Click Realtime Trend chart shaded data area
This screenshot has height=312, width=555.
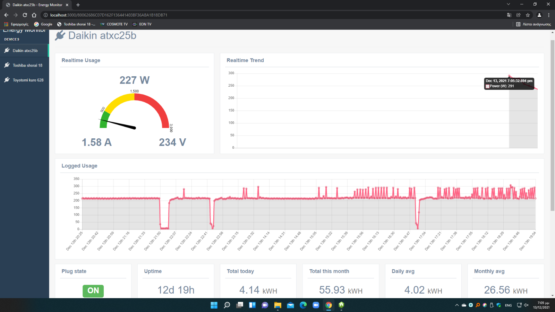pos(523,118)
